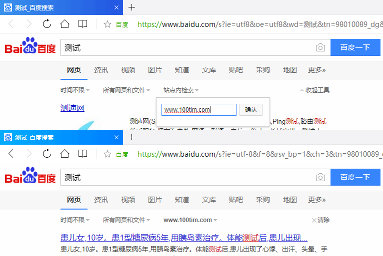Select 资讯 tab in lower window
Viewport: 383px width, 256px height.
click(x=101, y=200)
